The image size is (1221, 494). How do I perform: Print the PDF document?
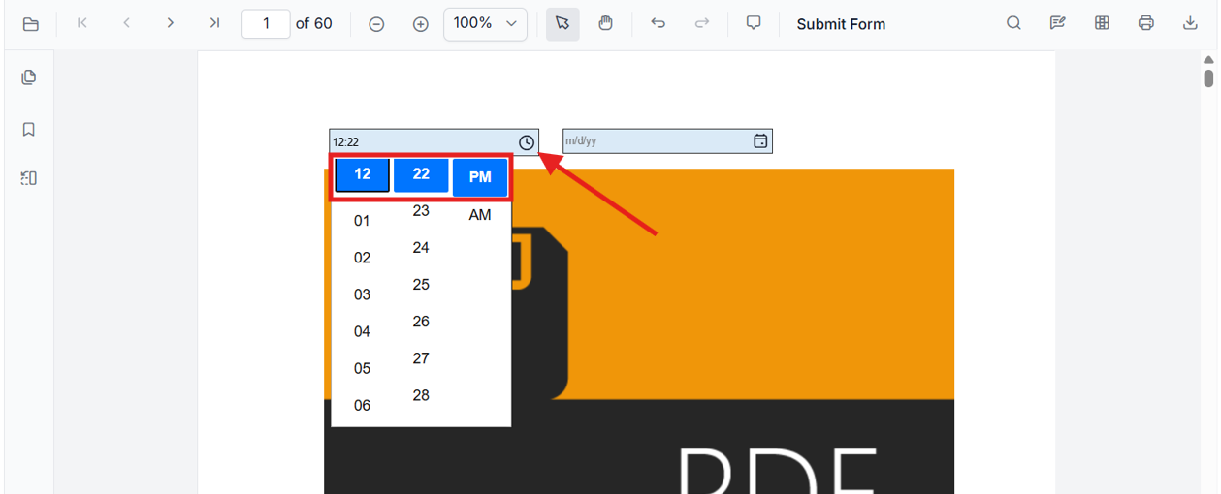click(1146, 23)
